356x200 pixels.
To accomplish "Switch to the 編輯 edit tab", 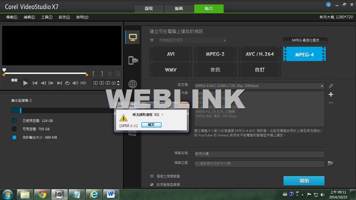I will (179, 9).
